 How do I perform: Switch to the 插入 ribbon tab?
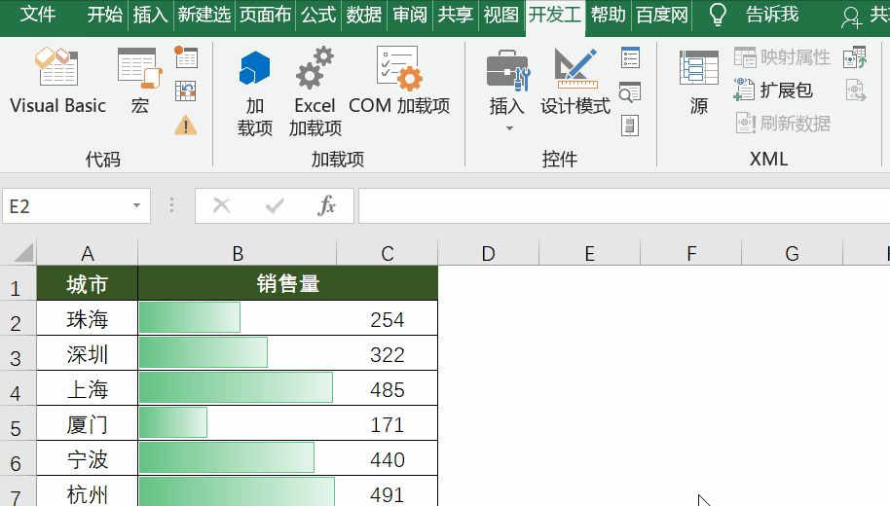(150, 15)
